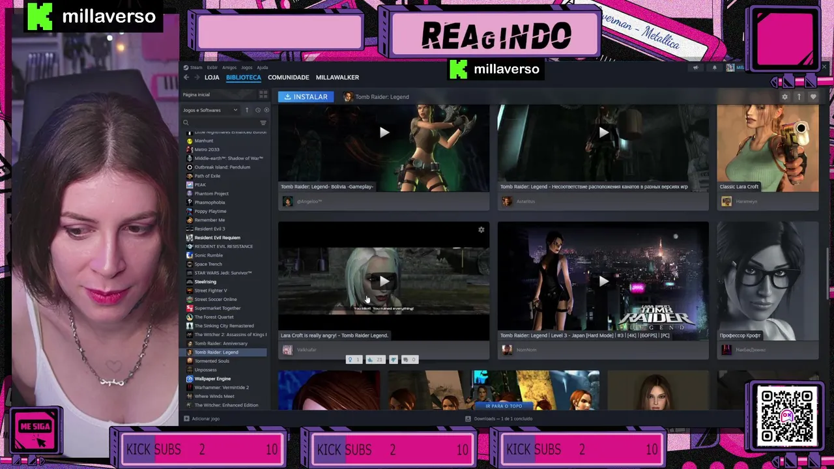This screenshot has height=469, width=834.
Task: Sort library with the up arrow icon
Action: tap(247, 110)
